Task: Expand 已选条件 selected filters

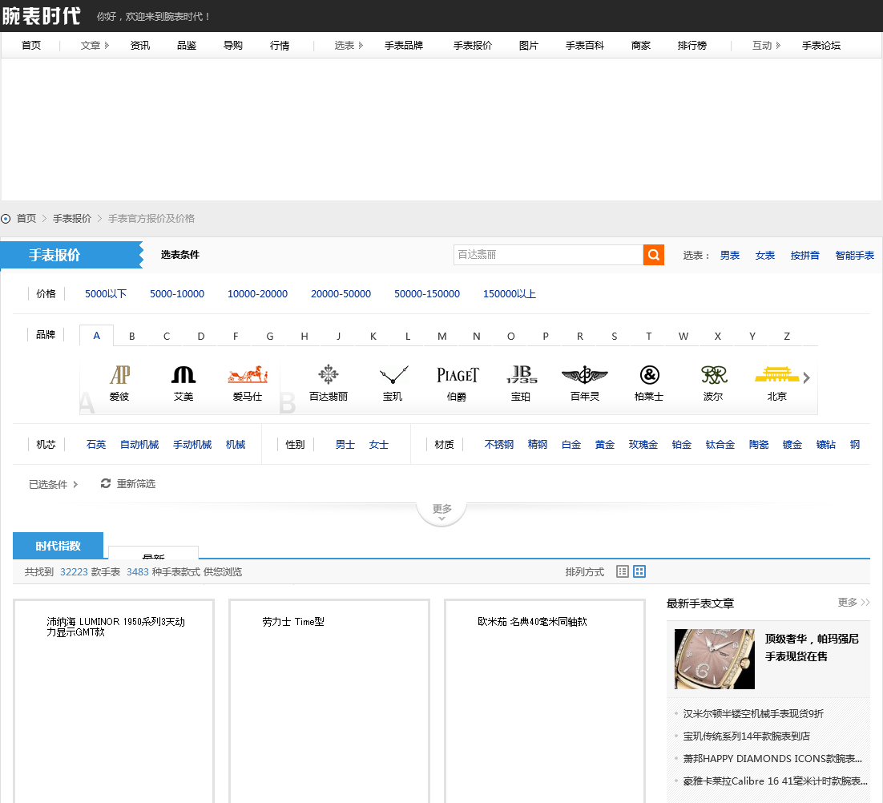Action: coord(54,484)
